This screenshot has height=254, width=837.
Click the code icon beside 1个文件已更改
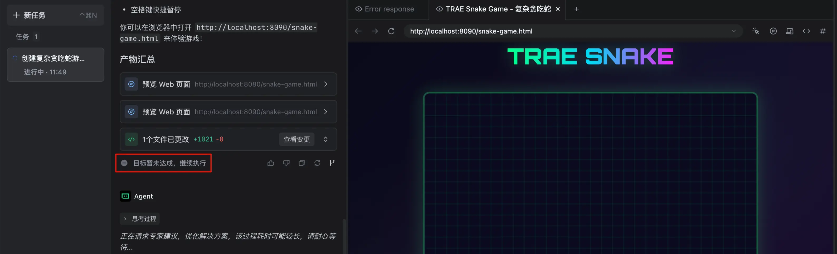coord(131,139)
